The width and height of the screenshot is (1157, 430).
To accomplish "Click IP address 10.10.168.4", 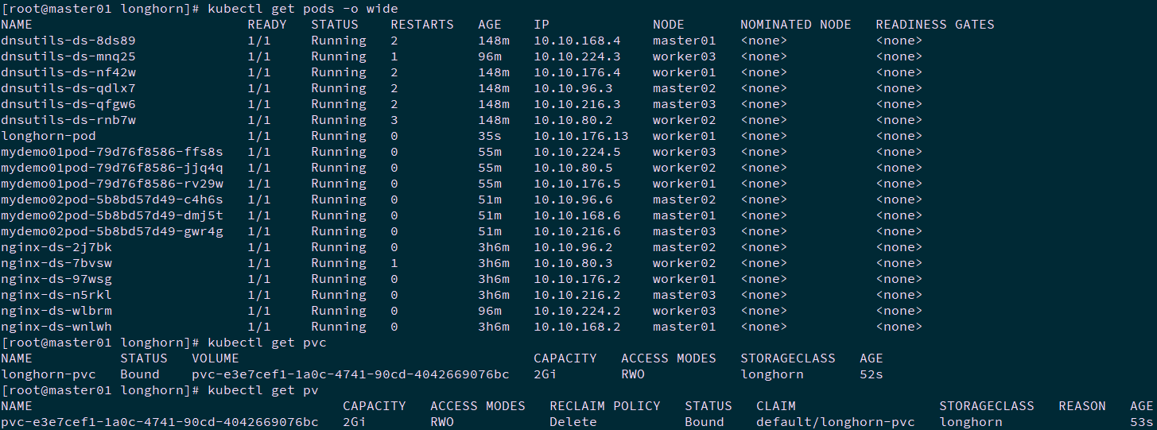I will coord(577,41).
